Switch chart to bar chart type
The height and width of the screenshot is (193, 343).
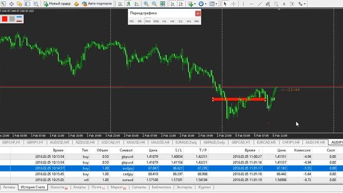[120, 4]
